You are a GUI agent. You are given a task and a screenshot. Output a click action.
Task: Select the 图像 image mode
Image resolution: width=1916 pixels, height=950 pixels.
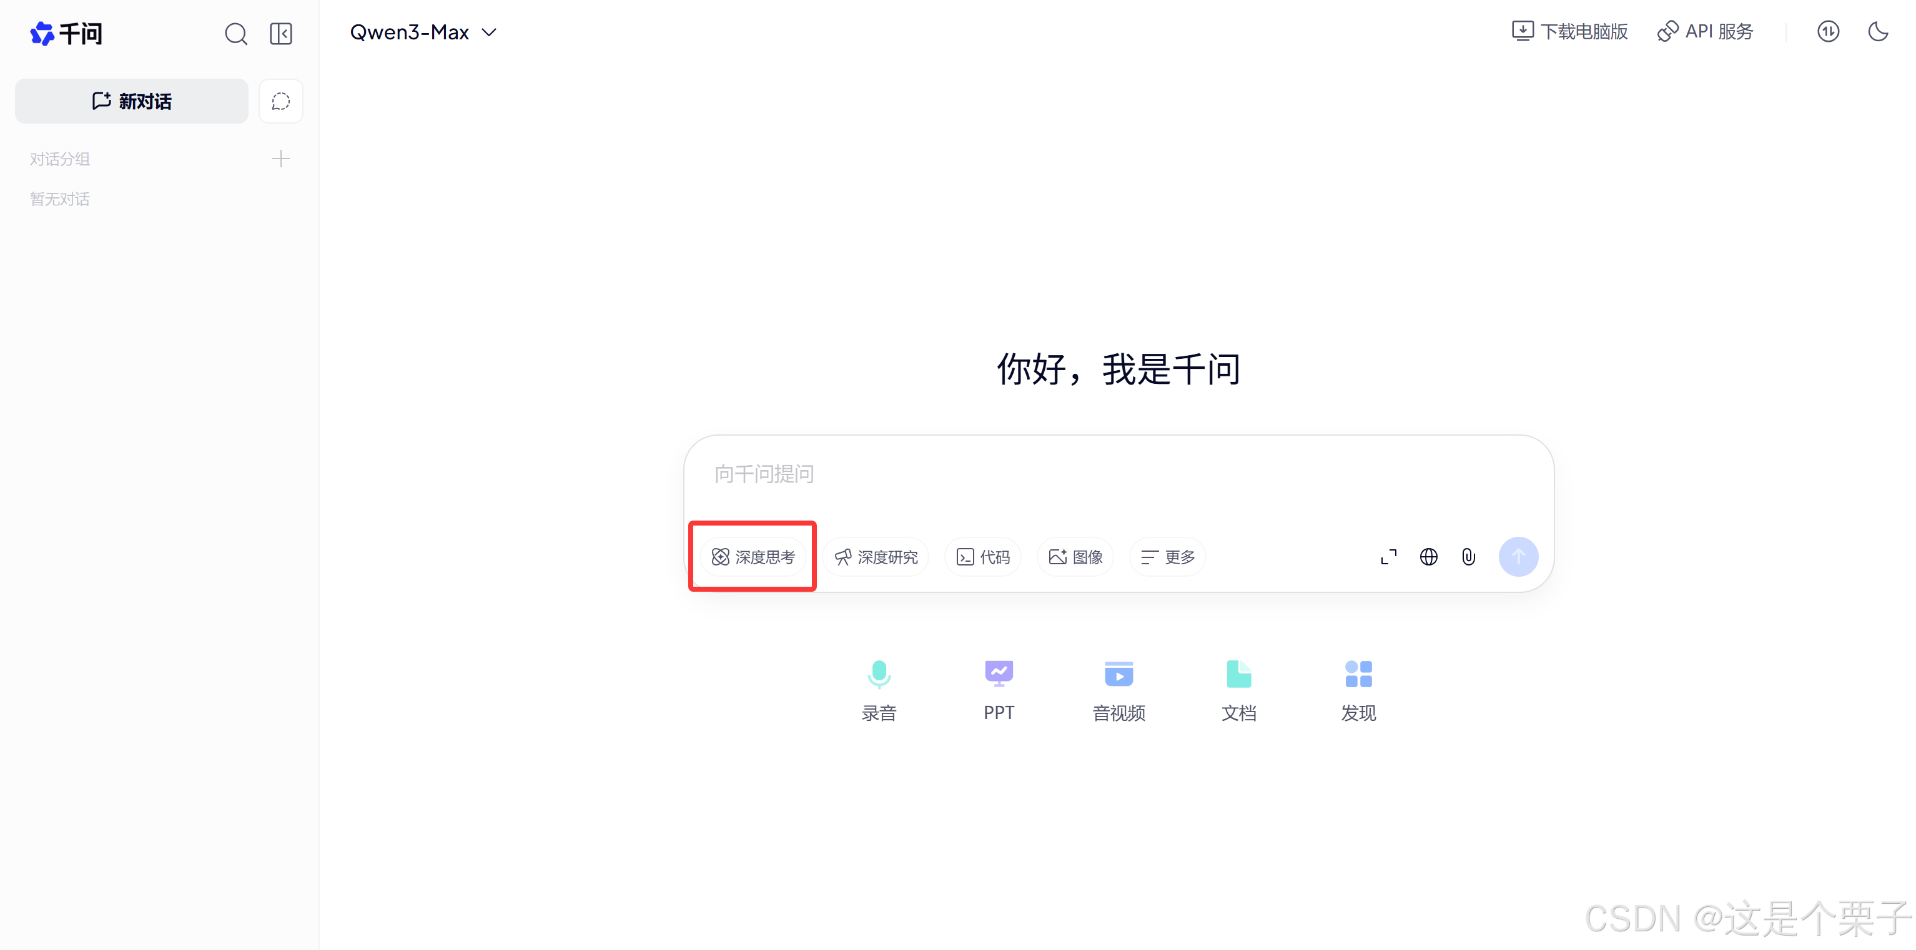click(x=1075, y=557)
